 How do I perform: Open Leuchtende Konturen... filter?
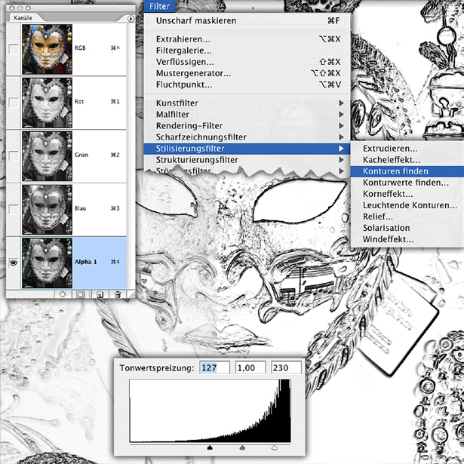click(x=407, y=205)
